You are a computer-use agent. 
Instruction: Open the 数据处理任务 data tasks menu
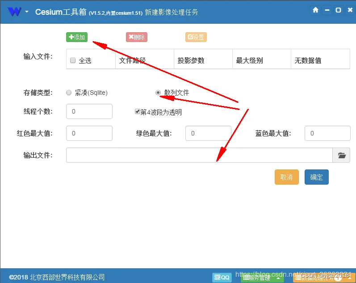pos(318,278)
